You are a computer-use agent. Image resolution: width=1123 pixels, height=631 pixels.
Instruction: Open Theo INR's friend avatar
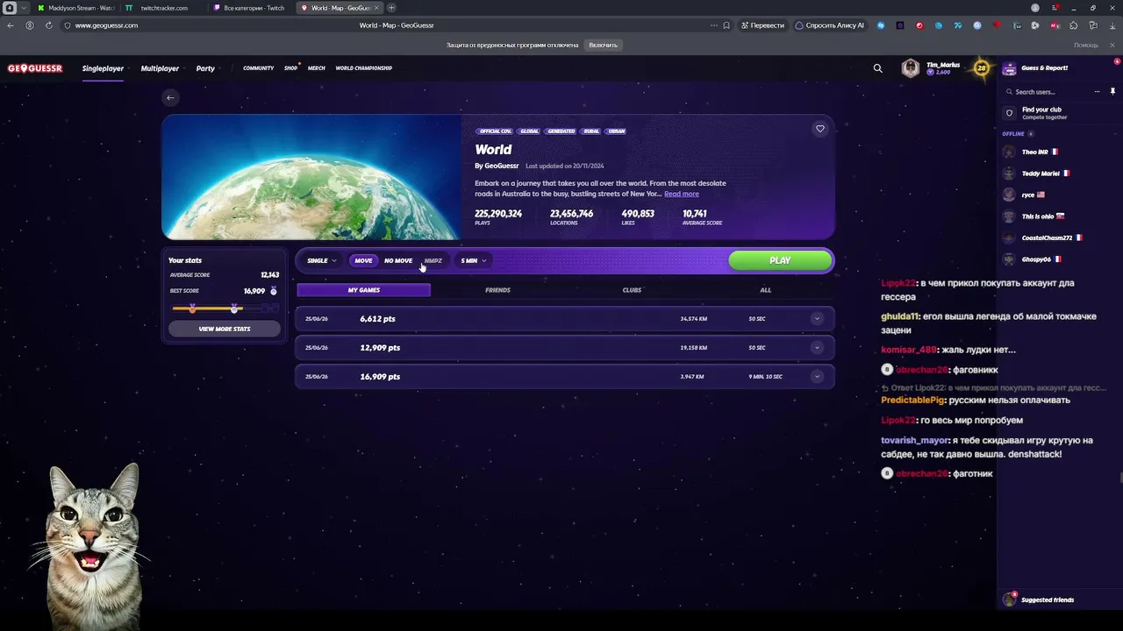coord(1009,152)
